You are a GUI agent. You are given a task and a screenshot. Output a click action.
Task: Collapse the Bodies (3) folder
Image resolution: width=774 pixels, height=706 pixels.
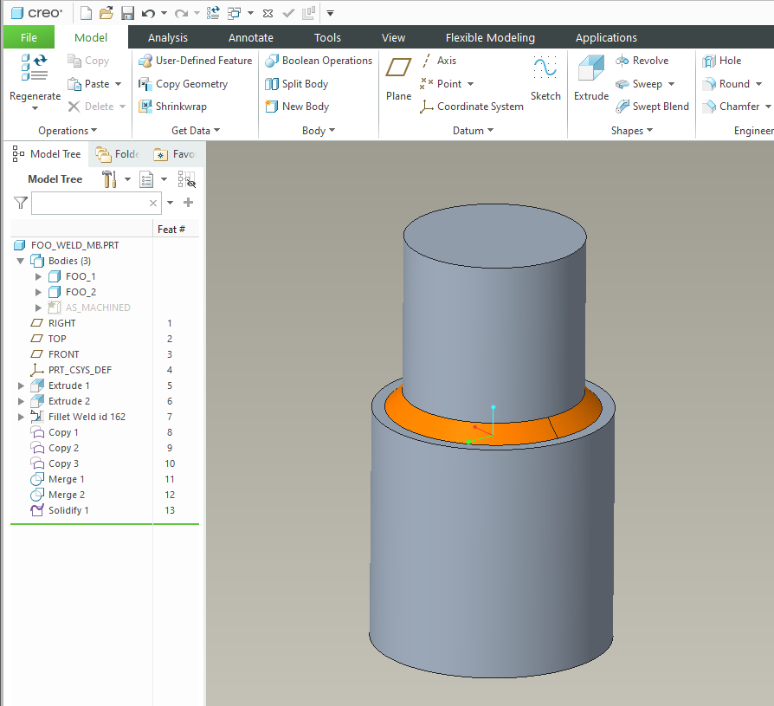click(x=22, y=261)
